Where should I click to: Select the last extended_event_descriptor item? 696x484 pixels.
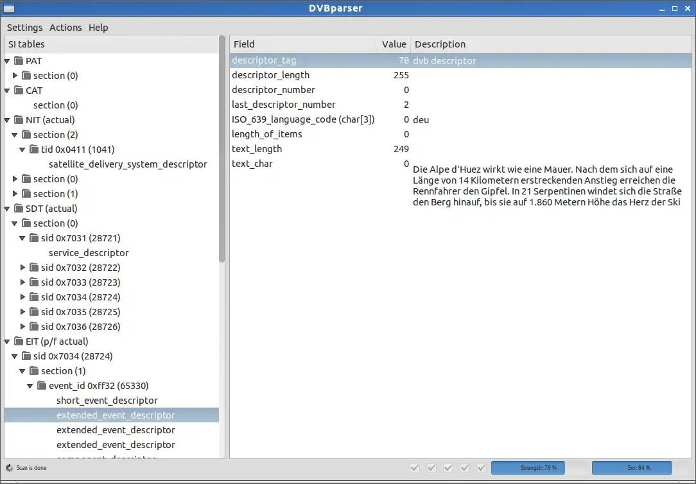116,444
